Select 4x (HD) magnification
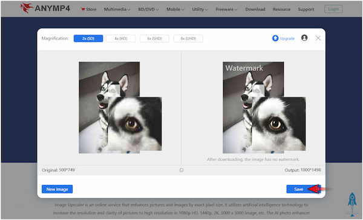Image resolution: width=363 pixels, height=220 pixels. click(121, 38)
